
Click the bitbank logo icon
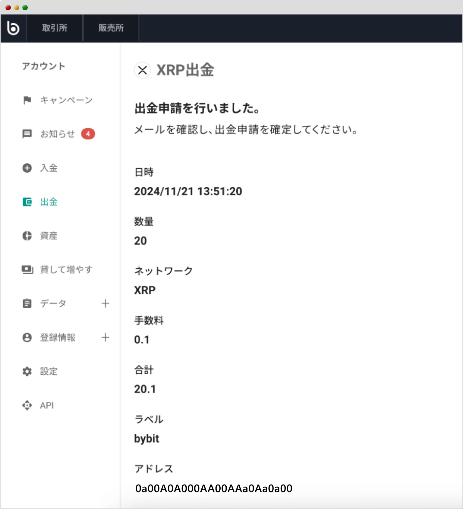13,28
